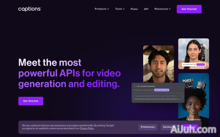Click the JSON response code field
The width and height of the screenshot is (220, 137).
pos(158,96)
